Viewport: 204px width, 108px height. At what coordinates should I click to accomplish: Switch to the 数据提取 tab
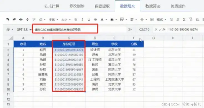click(102, 6)
